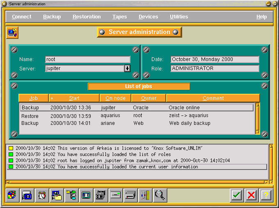This screenshot has height=208, width=279.
Task: Click the yellow question mark help button
Action: 266,196
